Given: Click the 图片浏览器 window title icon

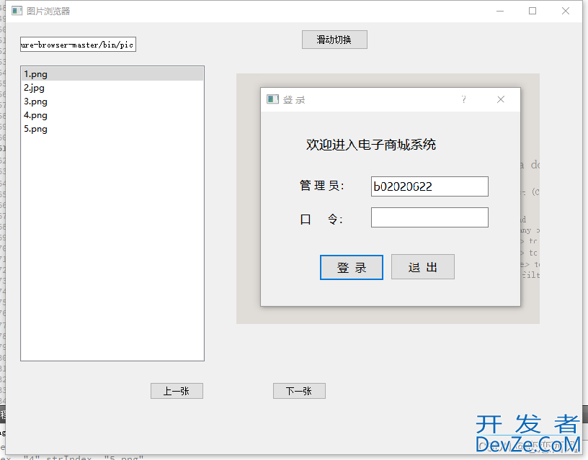Looking at the screenshot, I should (17, 11).
